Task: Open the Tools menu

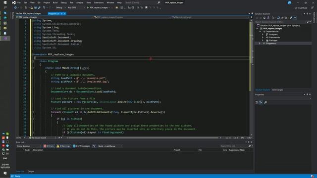Action: tap(89, 2)
